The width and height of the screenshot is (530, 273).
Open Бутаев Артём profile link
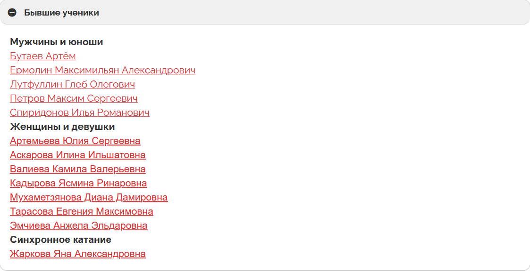(x=43, y=56)
